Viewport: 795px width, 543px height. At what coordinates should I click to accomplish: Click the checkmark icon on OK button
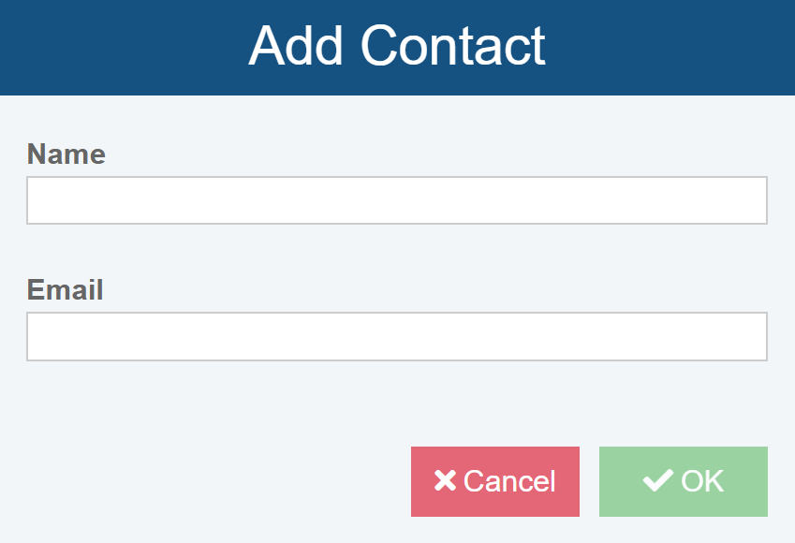click(658, 480)
